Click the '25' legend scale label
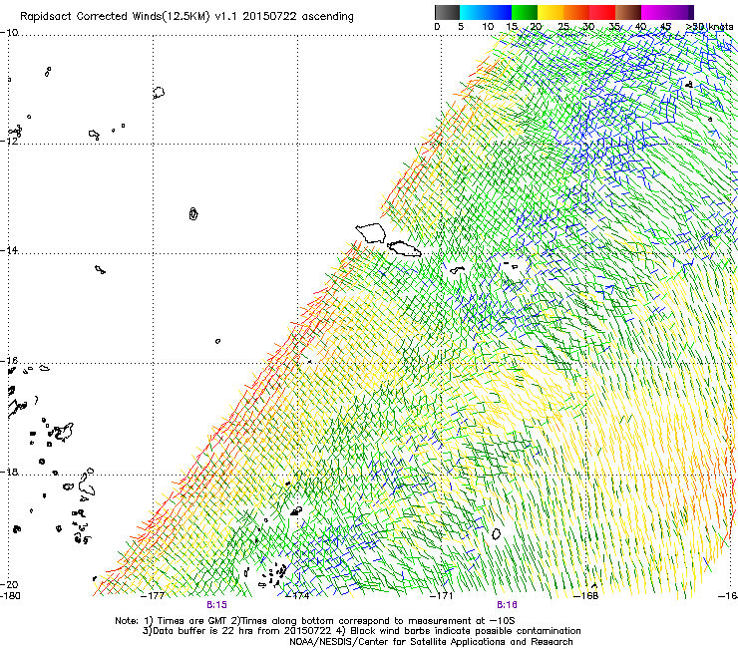Viewport: 738px width, 648px height. (563, 27)
